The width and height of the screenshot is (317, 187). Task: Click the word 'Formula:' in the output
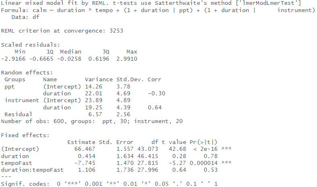(x=15, y=10)
